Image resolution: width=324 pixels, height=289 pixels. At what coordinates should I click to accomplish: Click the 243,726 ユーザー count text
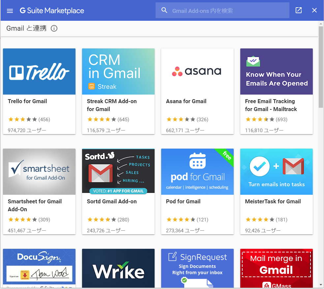coord(106,231)
